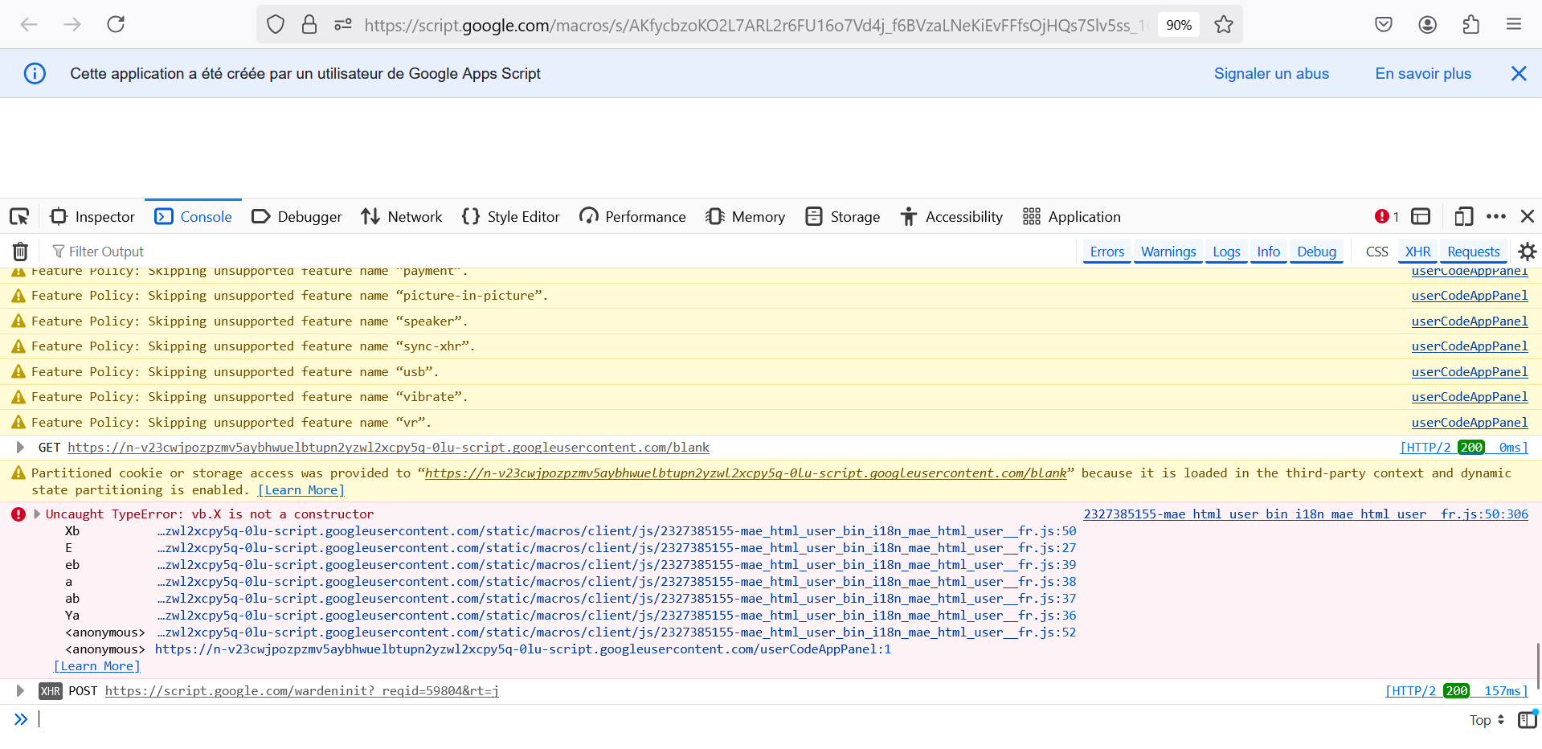Click the Signaler un abus link
This screenshot has width=1542, height=749.
coord(1271,74)
